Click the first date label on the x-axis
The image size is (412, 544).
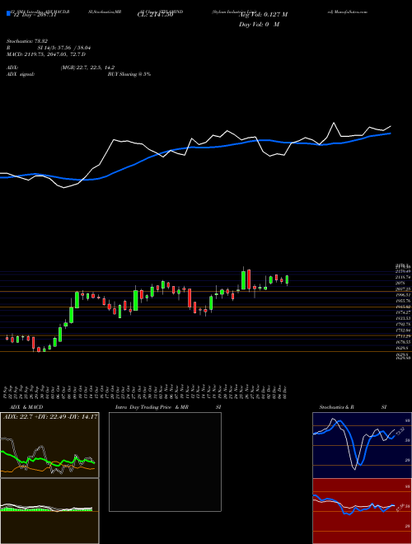(x=7, y=392)
